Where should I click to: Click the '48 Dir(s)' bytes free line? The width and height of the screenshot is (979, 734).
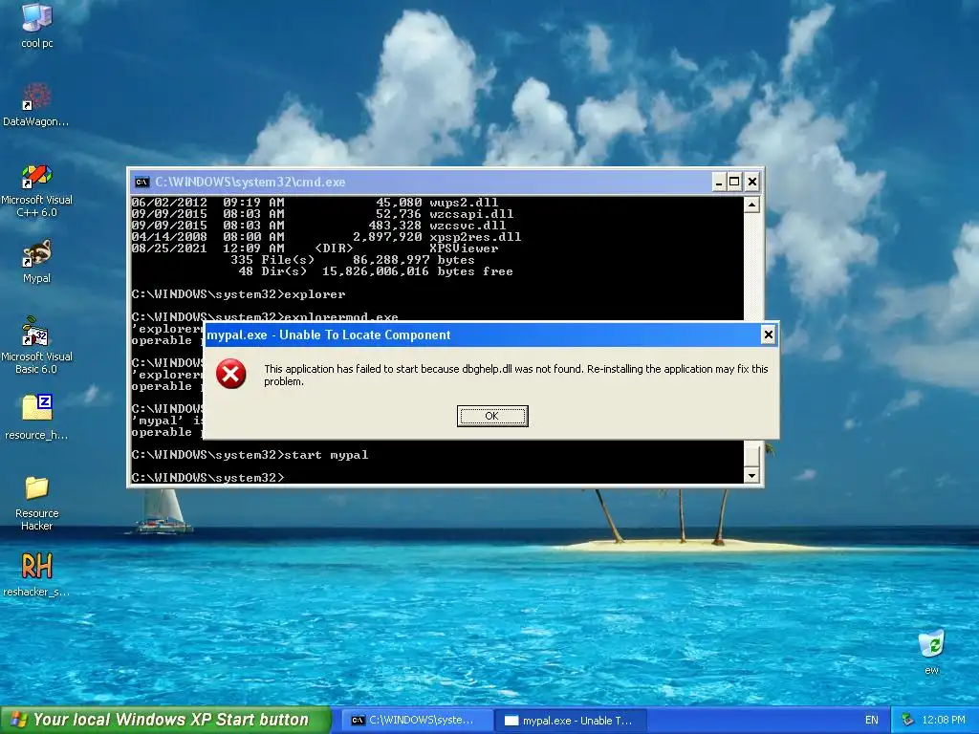375,271
